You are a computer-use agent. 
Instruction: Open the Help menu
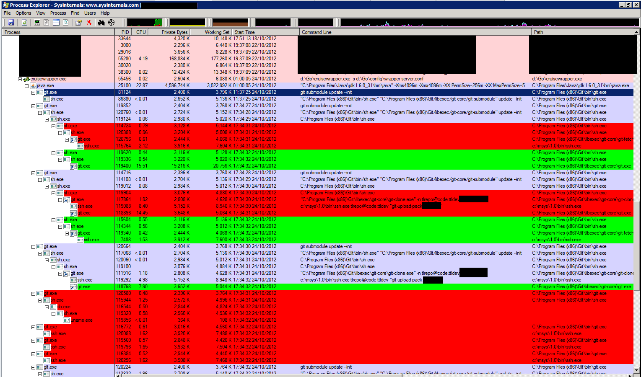pyautogui.click(x=105, y=13)
